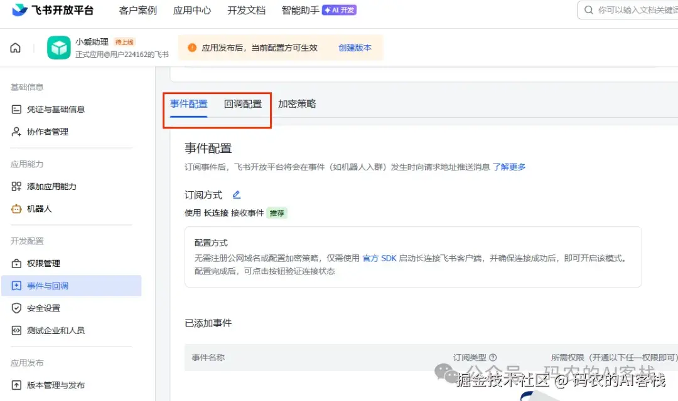Click the 飞书开放平台 title text

tap(63, 10)
